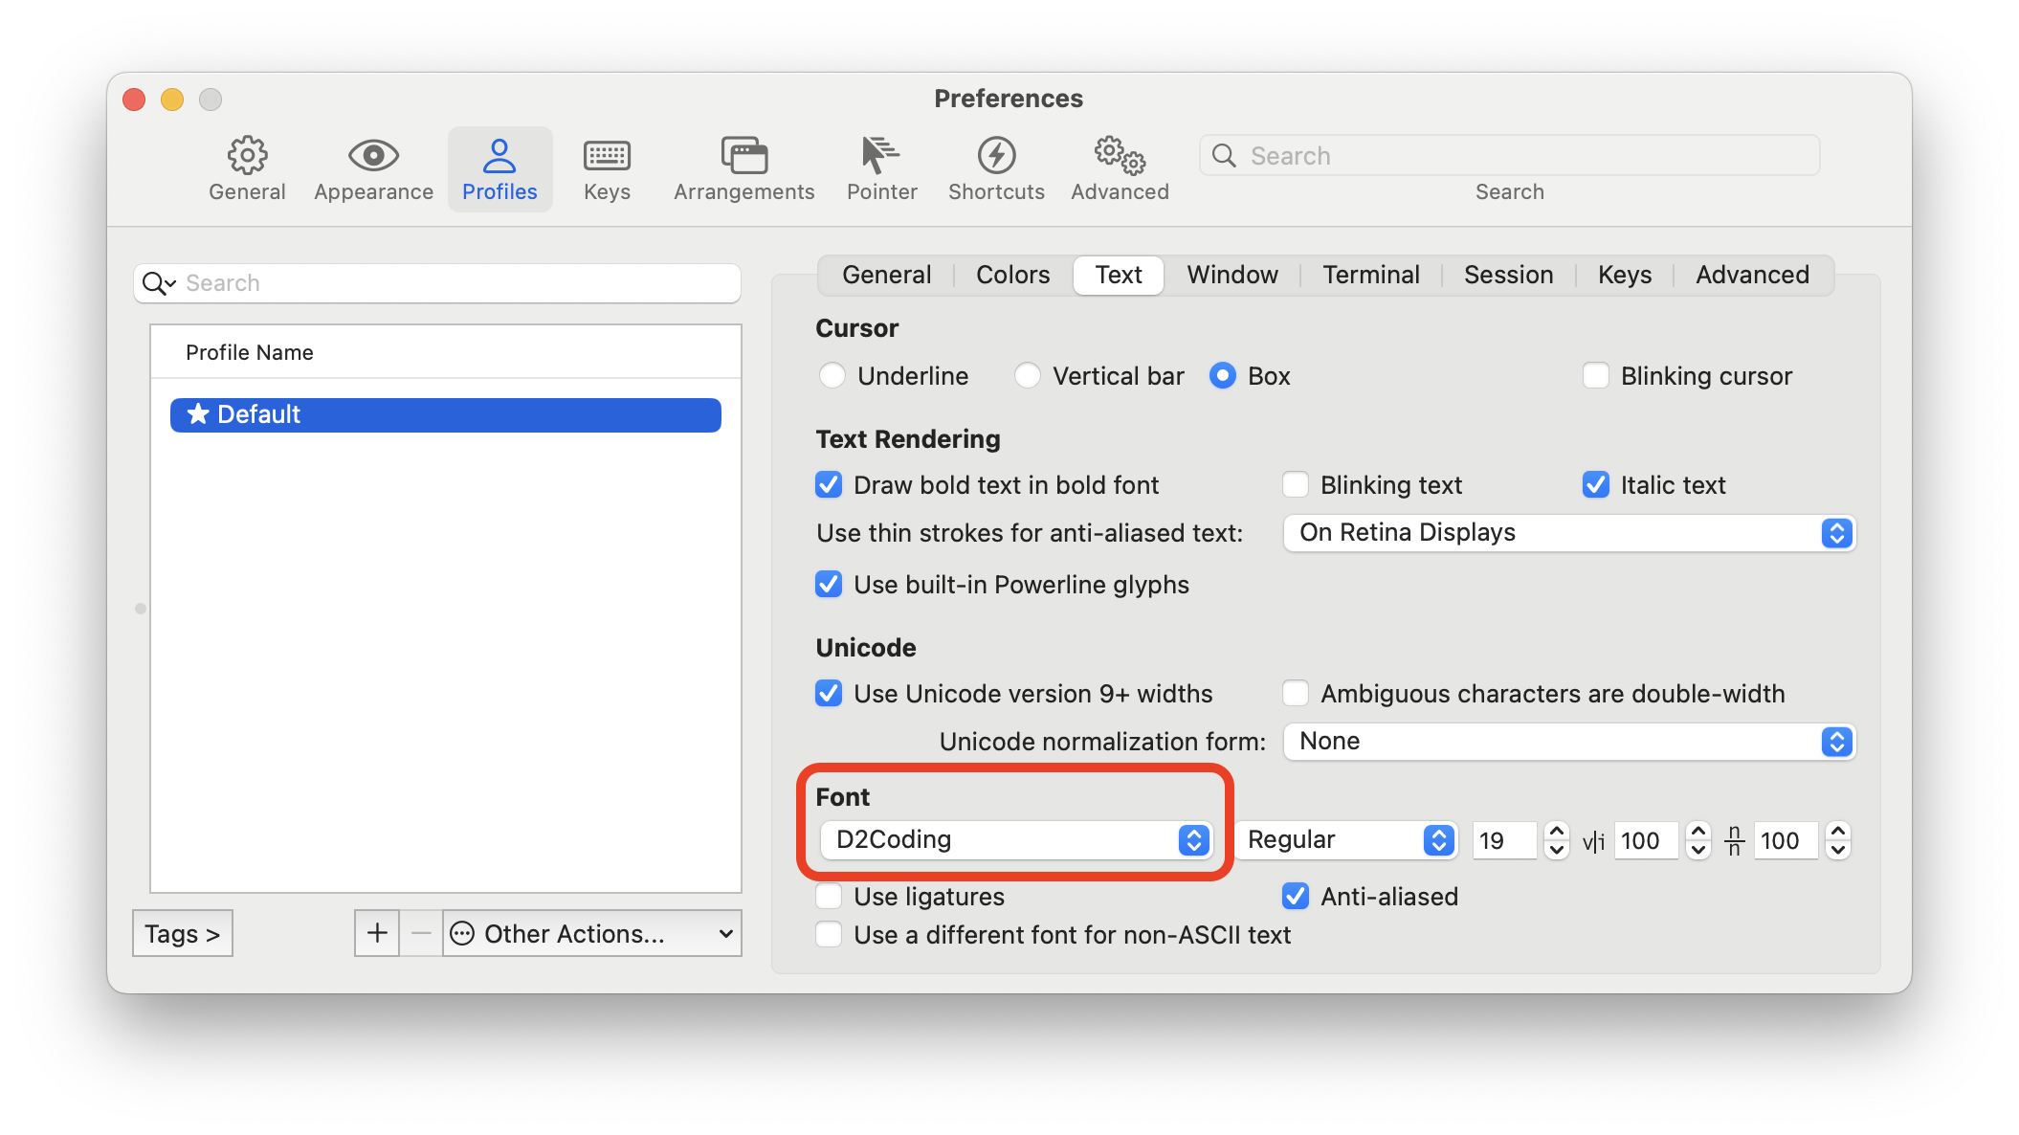Click inside the profile search field
This screenshot has width=2019, height=1135.
436,282
